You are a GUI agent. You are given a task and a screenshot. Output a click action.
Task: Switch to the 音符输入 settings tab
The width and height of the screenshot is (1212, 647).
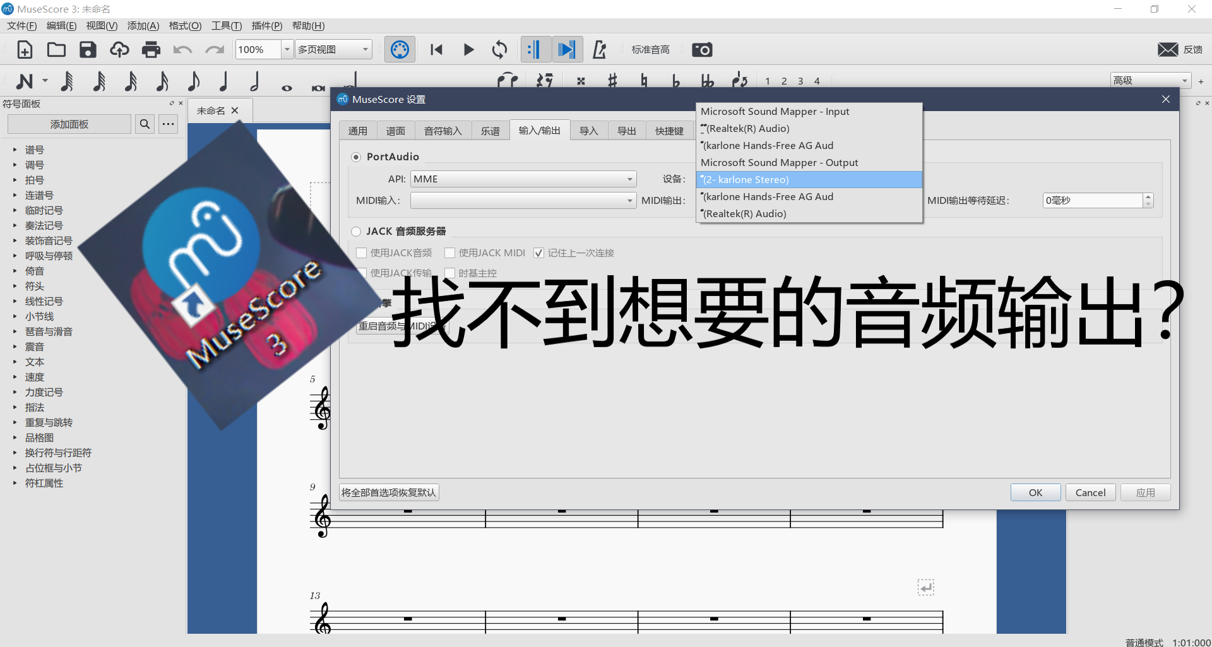click(x=443, y=131)
